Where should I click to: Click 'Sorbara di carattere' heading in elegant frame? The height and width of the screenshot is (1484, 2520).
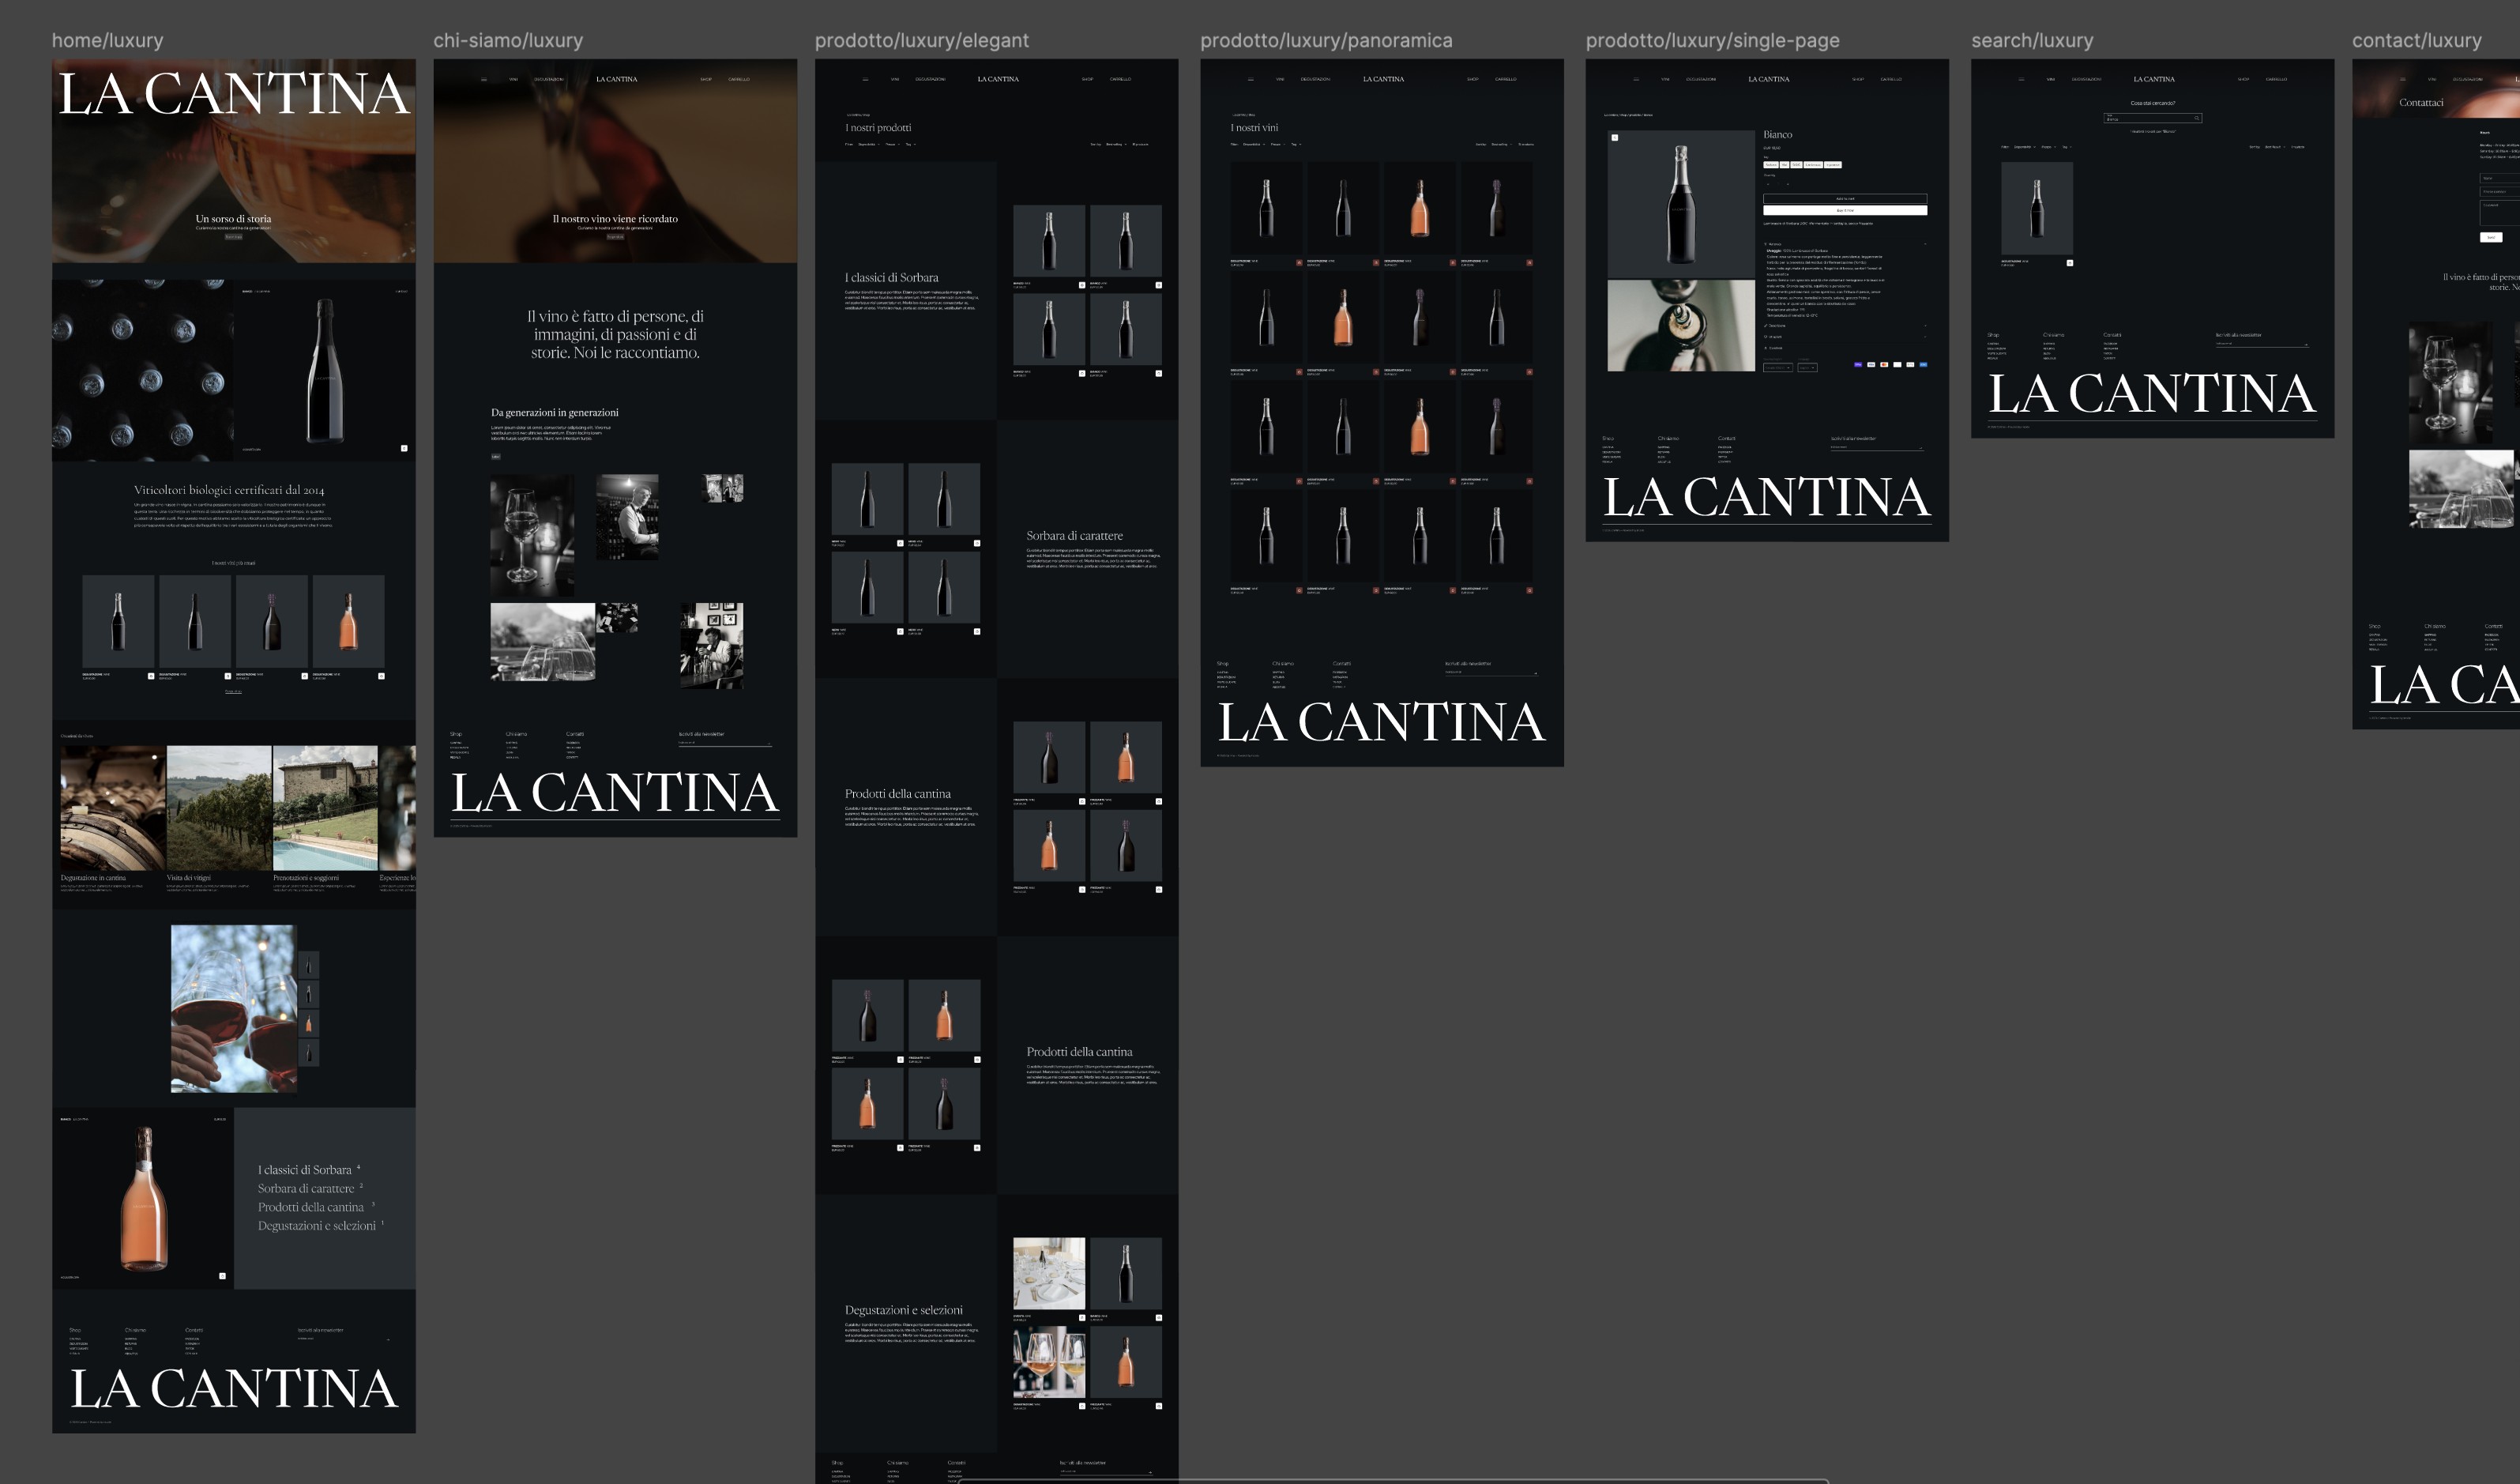pyautogui.click(x=1074, y=536)
